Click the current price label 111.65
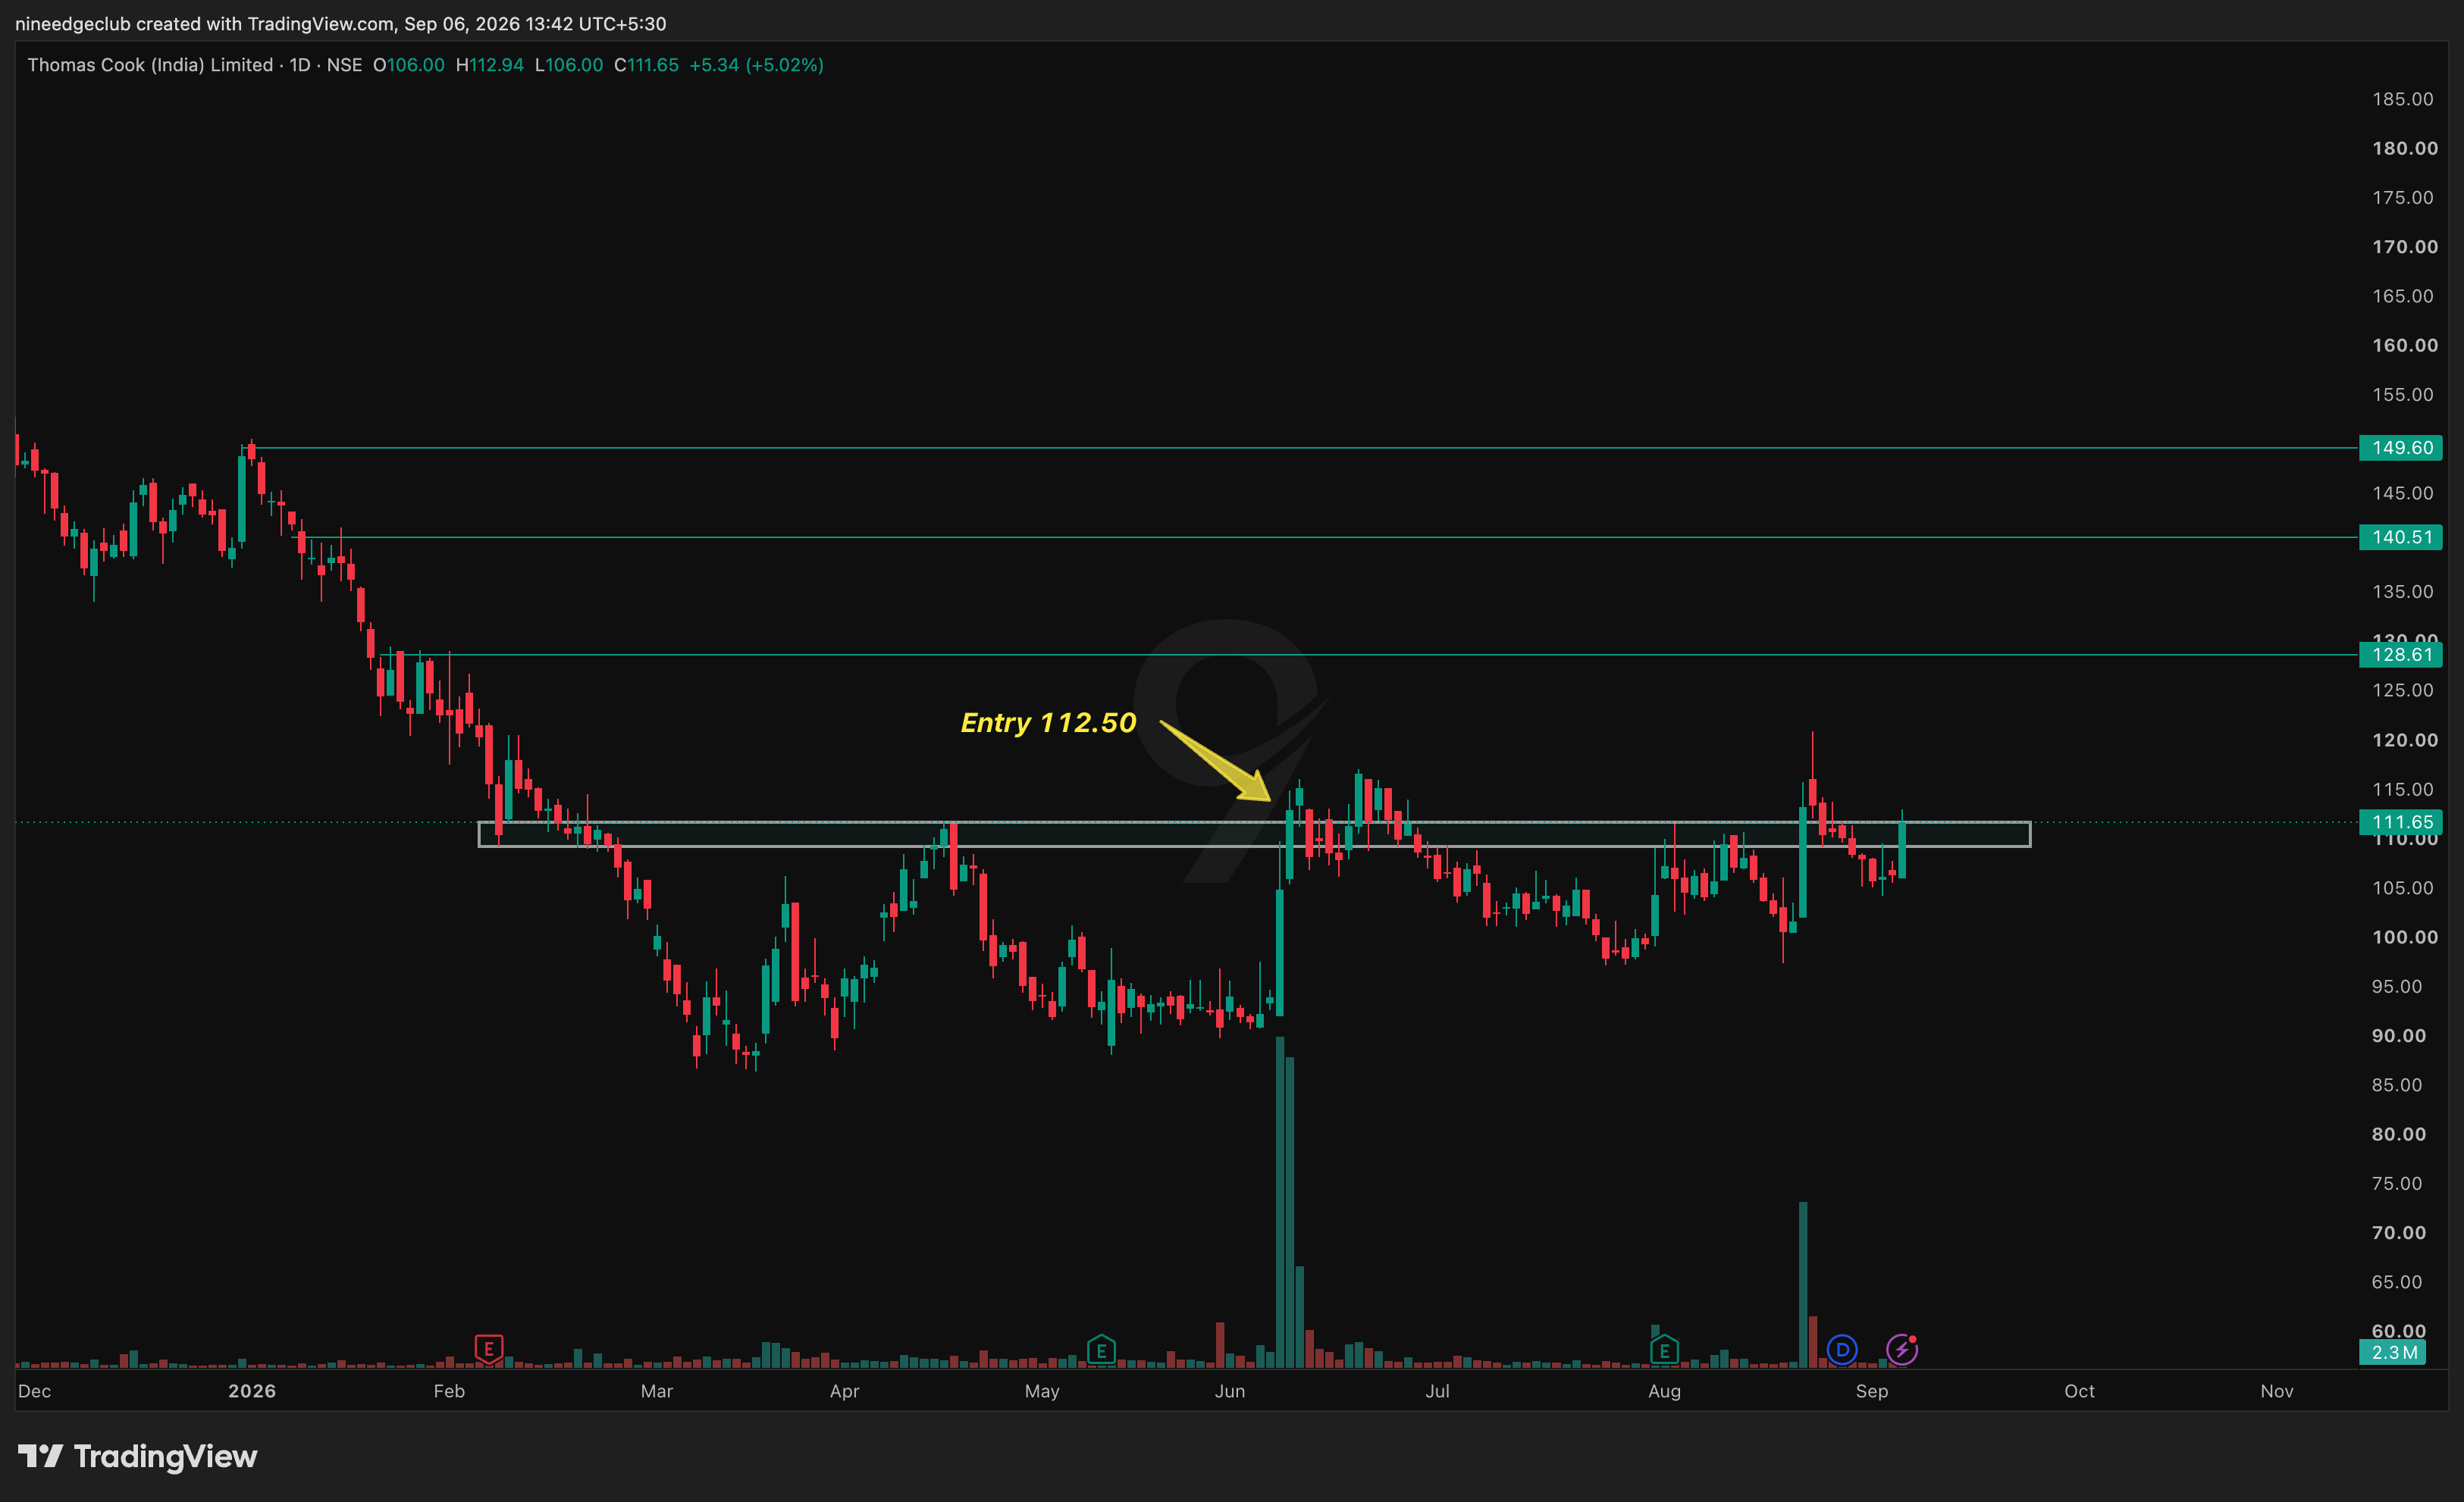Viewport: 2464px width, 1502px height. [x=2400, y=822]
